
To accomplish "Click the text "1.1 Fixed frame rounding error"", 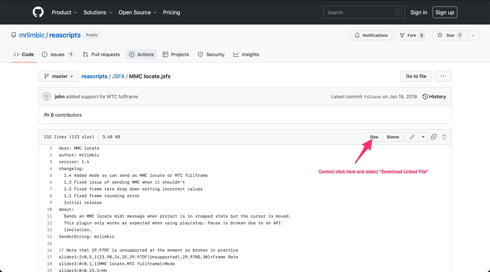I will (102, 196).
